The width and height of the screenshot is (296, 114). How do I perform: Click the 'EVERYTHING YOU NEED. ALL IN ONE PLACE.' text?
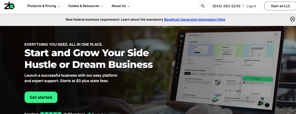[64, 45]
